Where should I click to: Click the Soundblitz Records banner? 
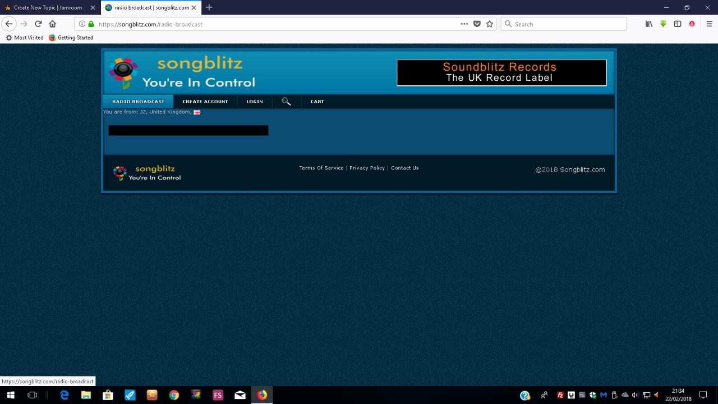point(501,72)
